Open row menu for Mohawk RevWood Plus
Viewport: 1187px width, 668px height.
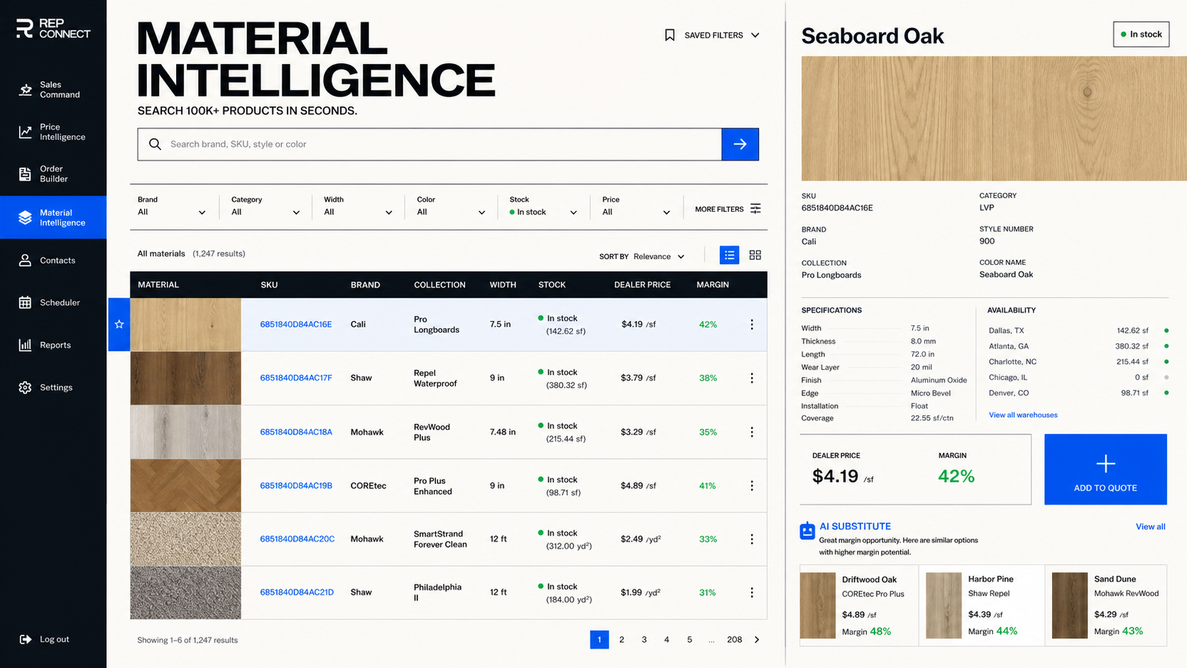pyautogui.click(x=752, y=432)
